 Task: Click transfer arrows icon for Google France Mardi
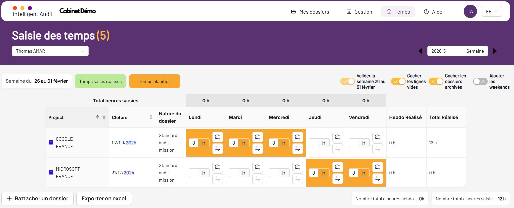pyautogui.click(x=257, y=149)
